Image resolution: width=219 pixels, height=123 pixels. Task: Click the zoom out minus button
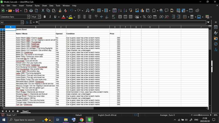point(192,115)
